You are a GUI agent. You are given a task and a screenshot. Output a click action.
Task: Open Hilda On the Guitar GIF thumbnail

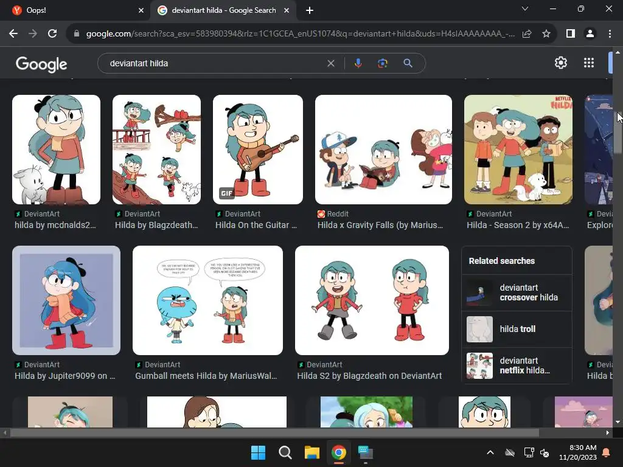pyautogui.click(x=258, y=150)
